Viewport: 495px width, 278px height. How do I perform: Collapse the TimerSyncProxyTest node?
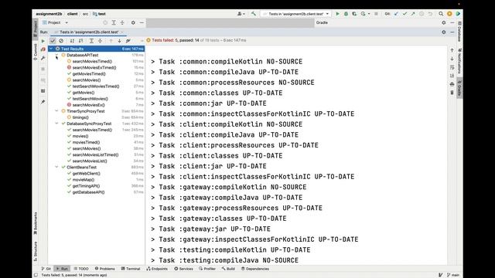pos(56,111)
